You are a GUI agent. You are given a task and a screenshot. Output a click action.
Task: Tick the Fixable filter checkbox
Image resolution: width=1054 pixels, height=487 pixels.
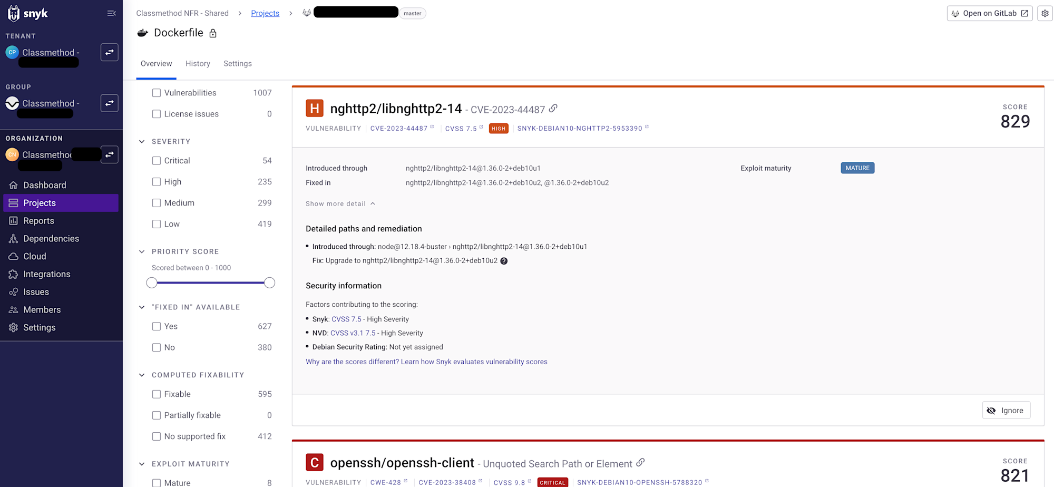pos(157,394)
